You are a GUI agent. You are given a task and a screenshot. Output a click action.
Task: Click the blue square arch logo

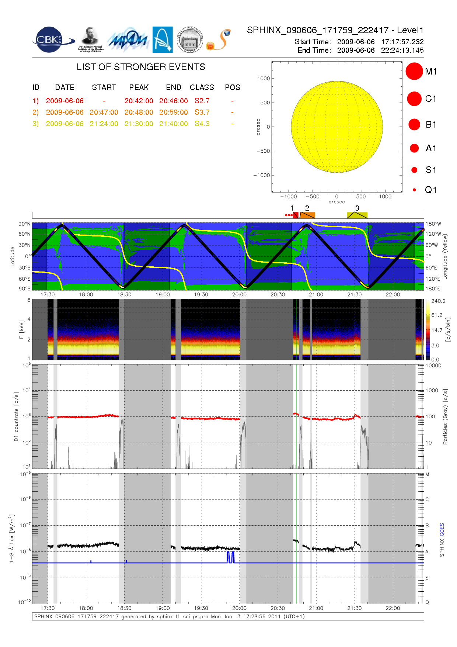click(x=163, y=40)
